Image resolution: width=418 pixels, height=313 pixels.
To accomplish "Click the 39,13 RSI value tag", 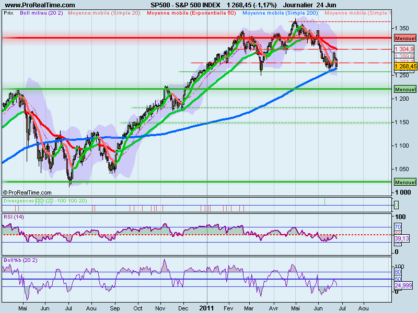I will click(x=402, y=238).
